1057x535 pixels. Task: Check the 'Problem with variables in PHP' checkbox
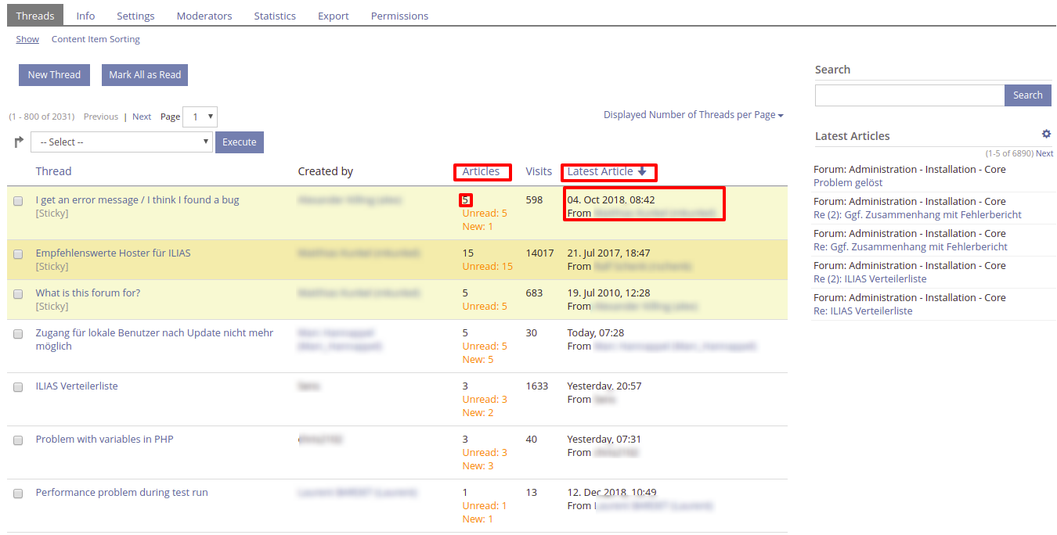18,440
